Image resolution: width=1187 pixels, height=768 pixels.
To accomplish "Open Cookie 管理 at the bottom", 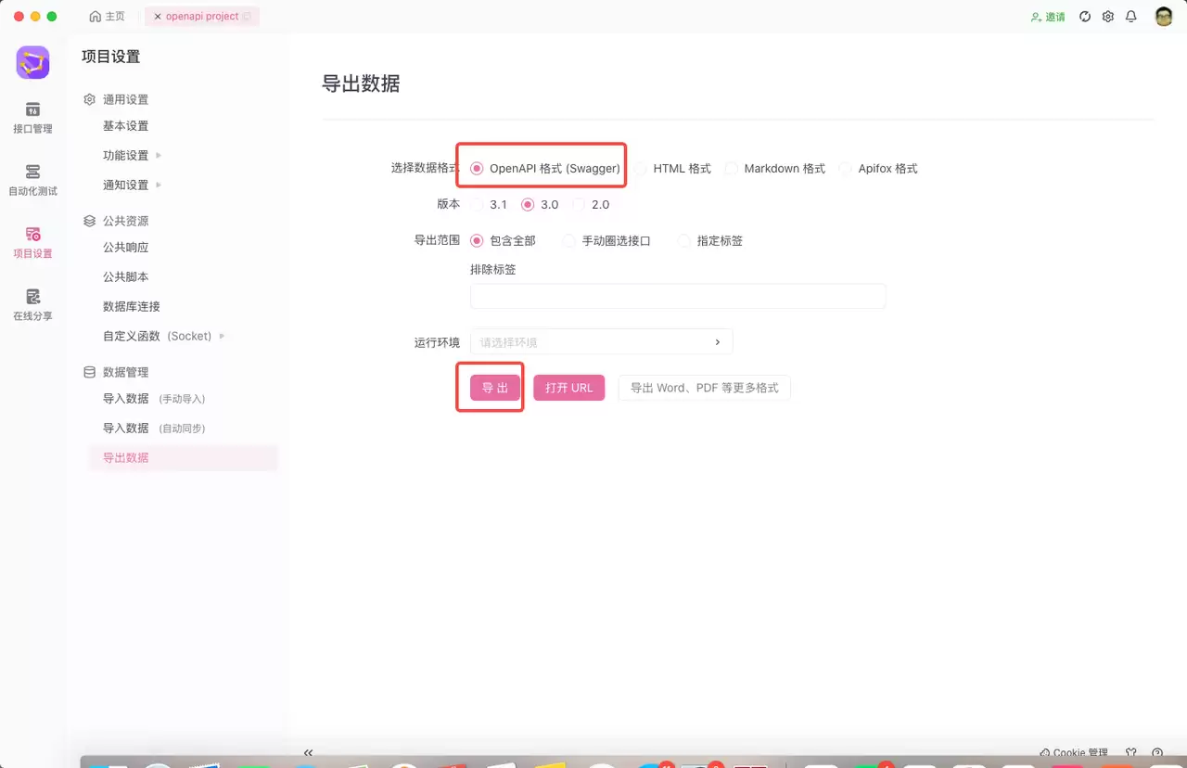I will pyautogui.click(x=1074, y=753).
